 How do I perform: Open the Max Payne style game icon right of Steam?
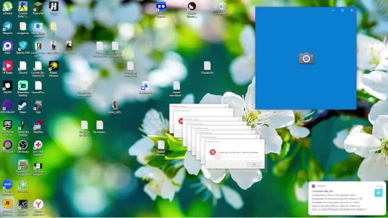[38, 105]
